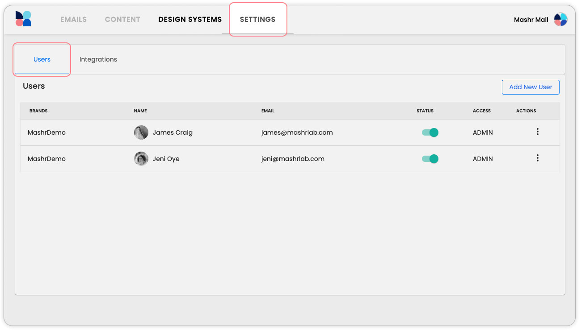The width and height of the screenshot is (581, 330).
Task: Click the Mashr Mail account name
Action: tap(531, 20)
